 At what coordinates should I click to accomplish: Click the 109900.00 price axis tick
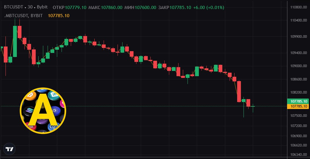(298, 37)
